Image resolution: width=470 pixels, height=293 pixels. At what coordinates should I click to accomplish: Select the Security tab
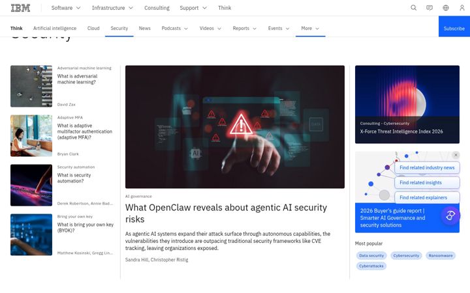(119, 29)
